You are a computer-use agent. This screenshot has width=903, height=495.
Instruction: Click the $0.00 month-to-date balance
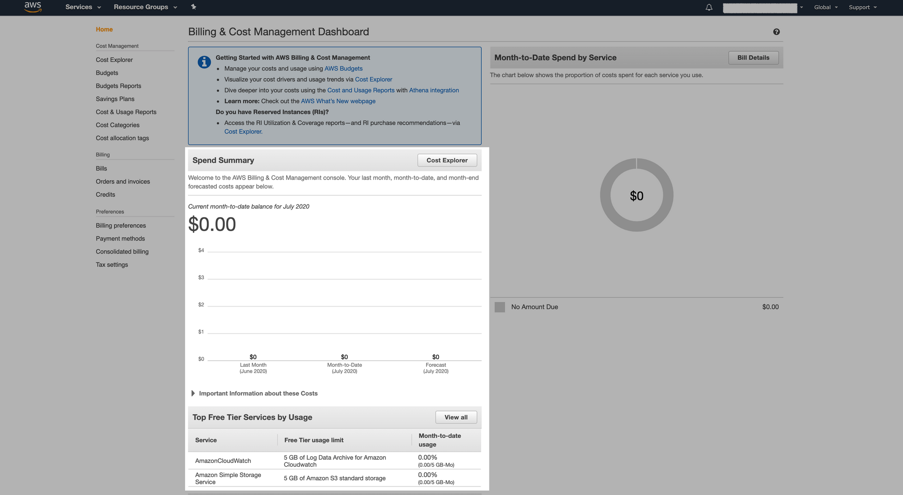(212, 224)
